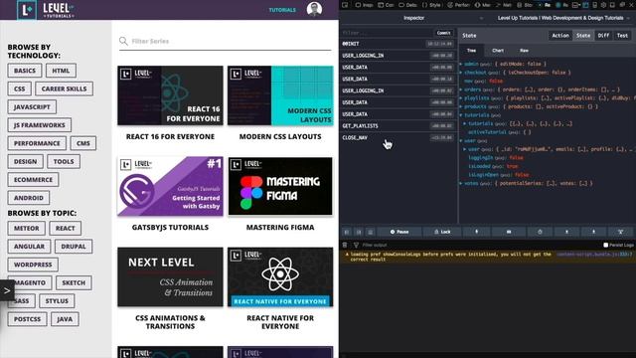Select the Chart view tab

click(498, 51)
